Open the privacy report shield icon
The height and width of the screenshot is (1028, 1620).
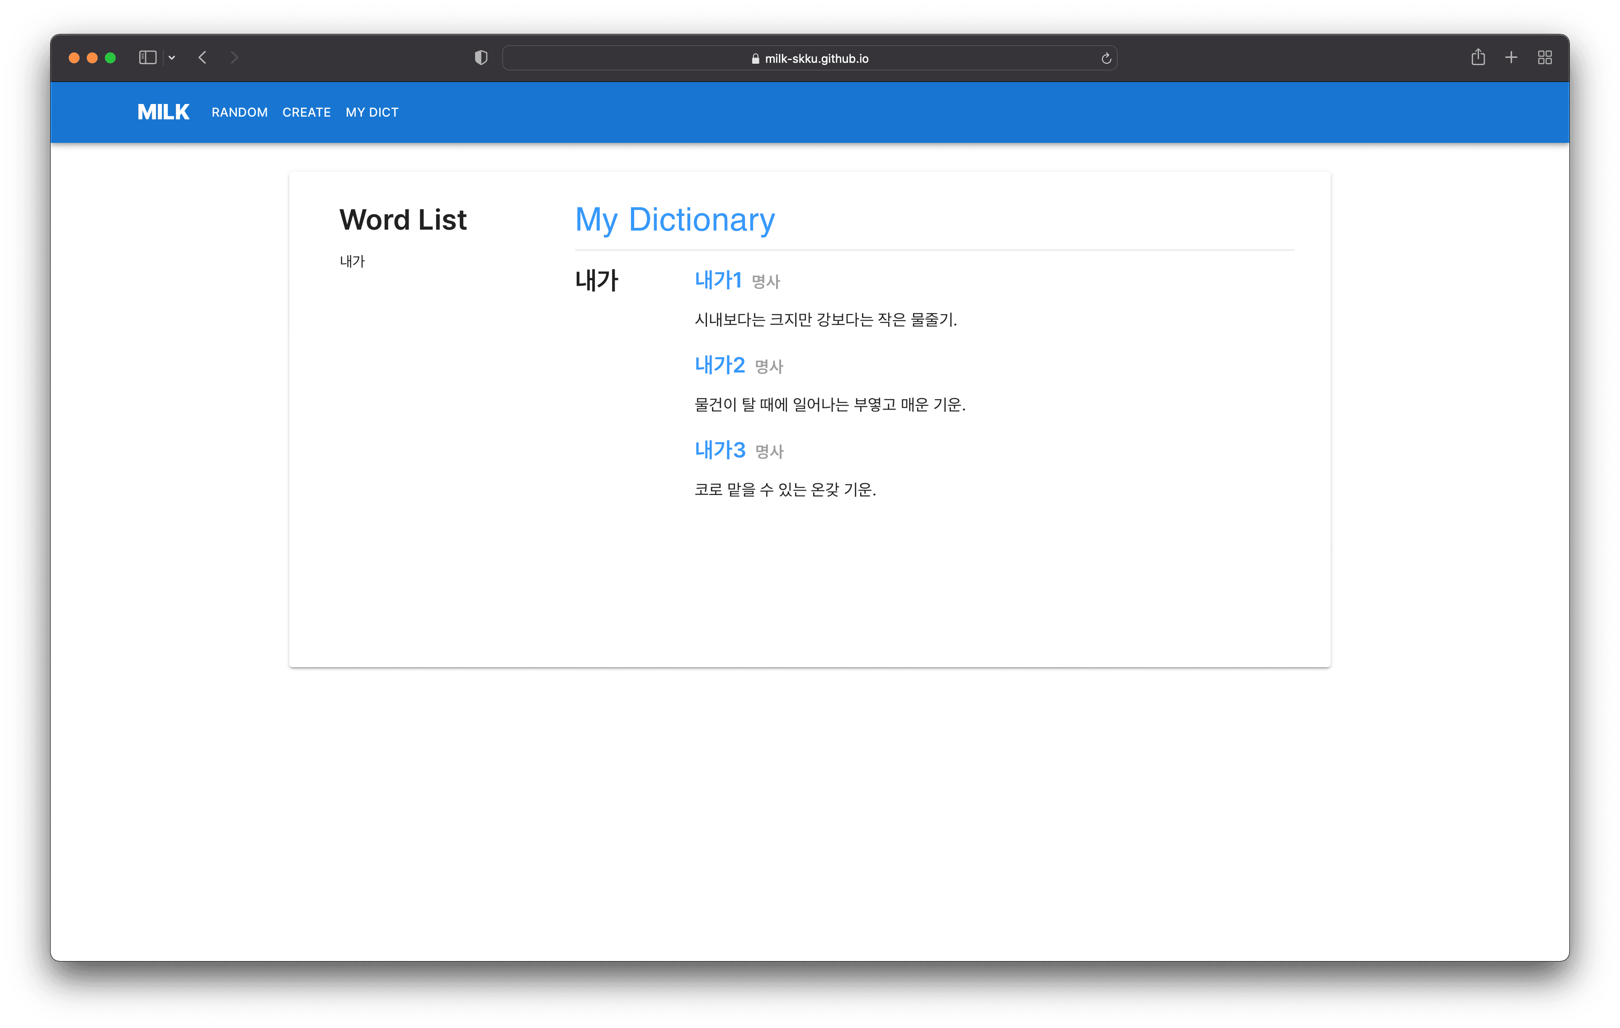click(x=480, y=58)
